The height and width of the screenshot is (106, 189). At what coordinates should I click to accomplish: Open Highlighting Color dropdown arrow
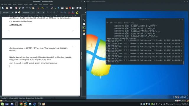[x=79, y=12]
